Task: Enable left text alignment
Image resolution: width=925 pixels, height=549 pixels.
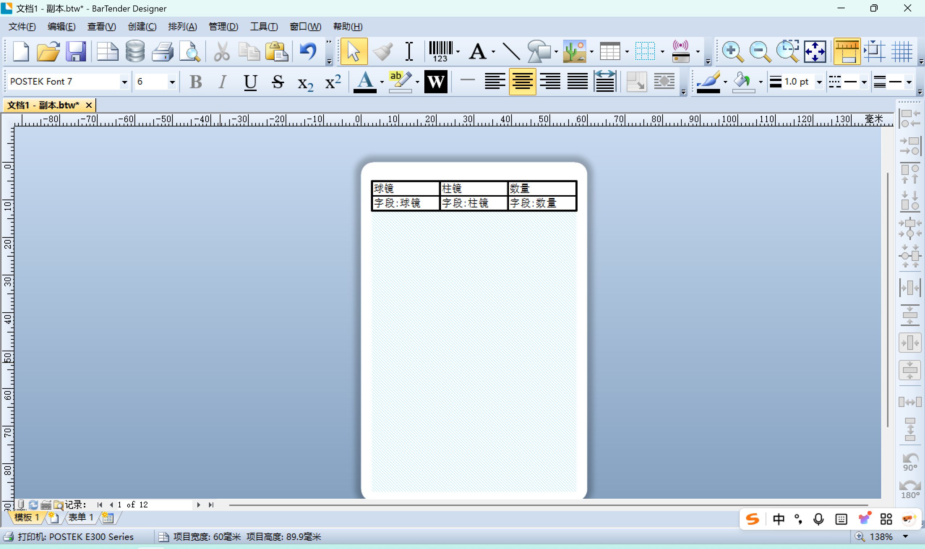Action: click(495, 81)
